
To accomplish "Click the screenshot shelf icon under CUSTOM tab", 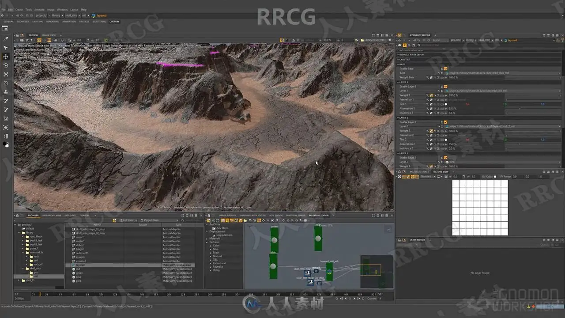I will pyautogui.click(x=6, y=27).
